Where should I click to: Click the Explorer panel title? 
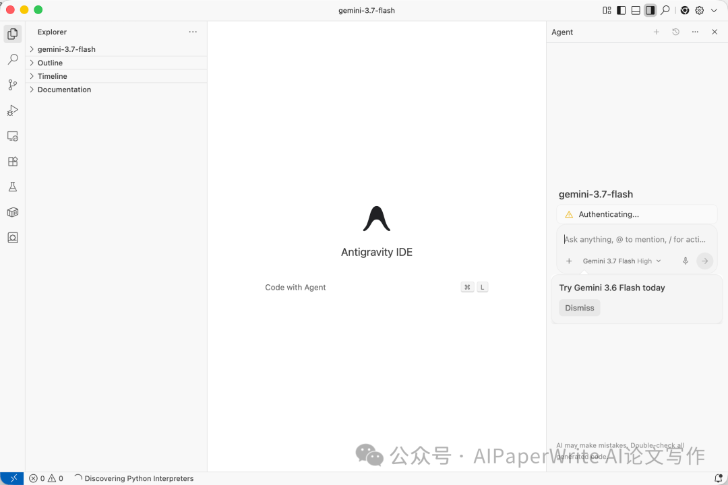[52, 32]
